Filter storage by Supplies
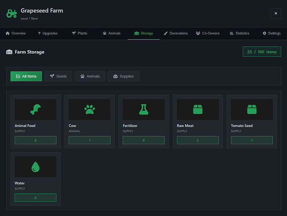 click(x=124, y=76)
